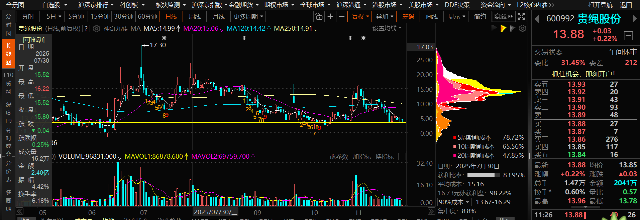Jump to latest chart data arrows
The image size is (640, 220).
pyautogui.click(x=431, y=211)
